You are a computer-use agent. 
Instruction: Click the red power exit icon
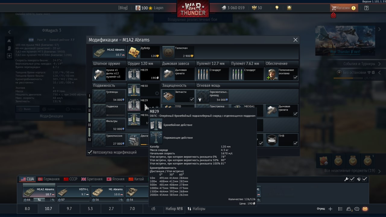333,15
